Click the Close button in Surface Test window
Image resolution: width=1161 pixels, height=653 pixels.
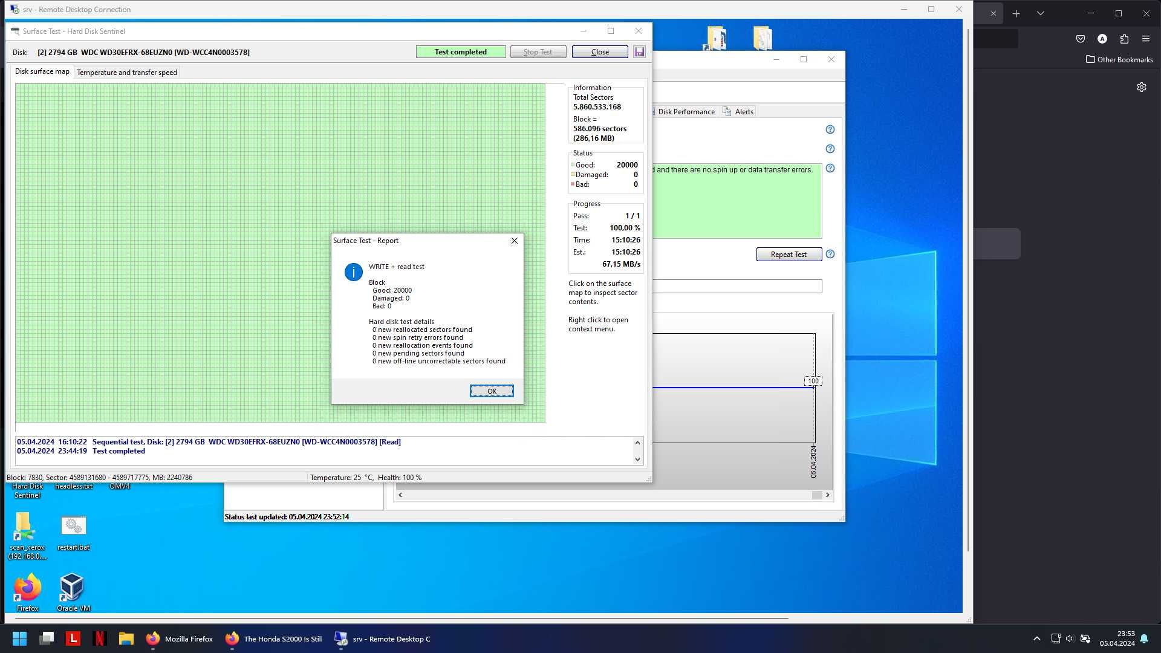pyautogui.click(x=600, y=52)
